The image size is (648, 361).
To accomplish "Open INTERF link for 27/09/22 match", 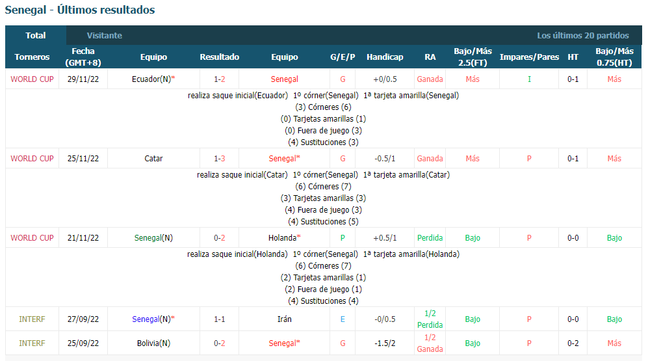I will 32,319.
